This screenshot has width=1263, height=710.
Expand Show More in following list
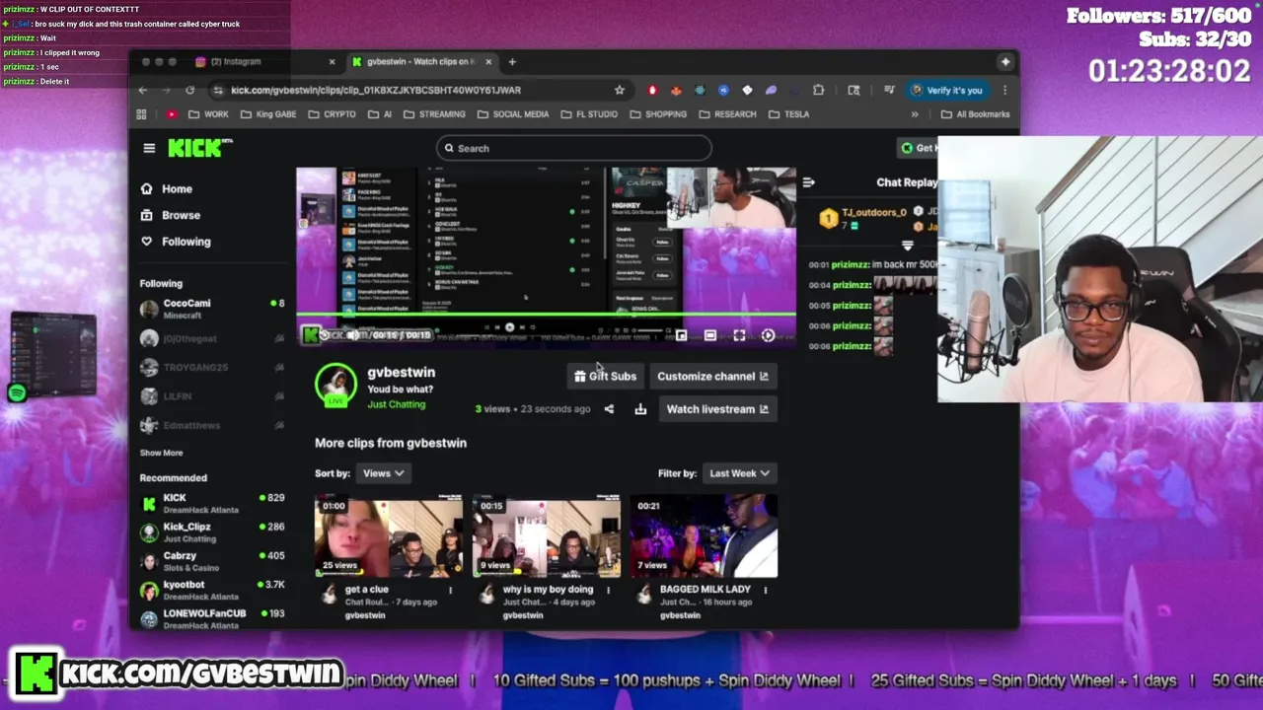click(161, 453)
